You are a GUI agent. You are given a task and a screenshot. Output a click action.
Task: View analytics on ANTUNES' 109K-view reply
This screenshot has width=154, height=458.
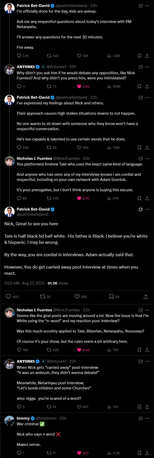[109, 86]
